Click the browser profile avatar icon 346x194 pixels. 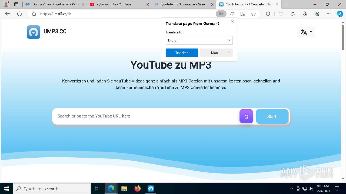click(x=6, y=4)
